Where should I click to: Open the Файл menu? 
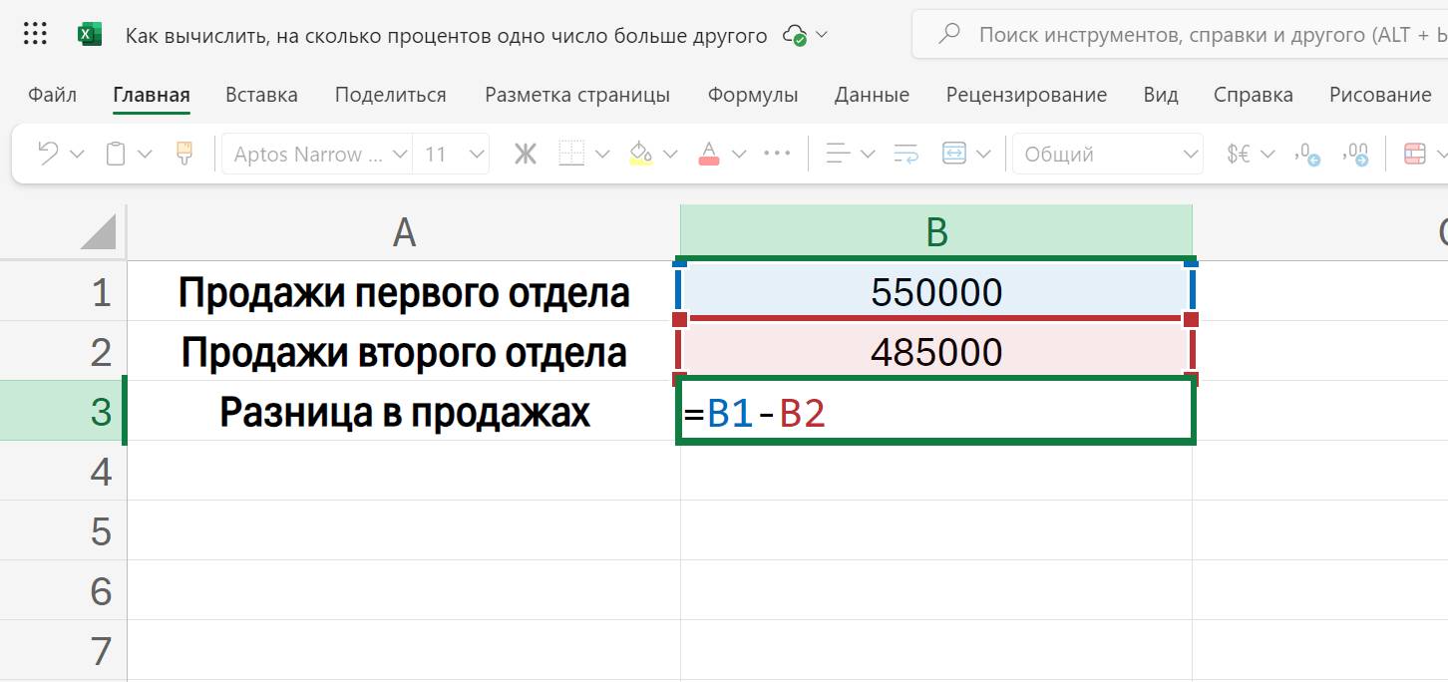[x=52, y=94]
